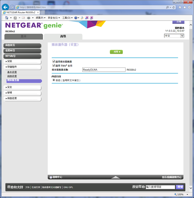Click the 文档 documentation link

27,187
